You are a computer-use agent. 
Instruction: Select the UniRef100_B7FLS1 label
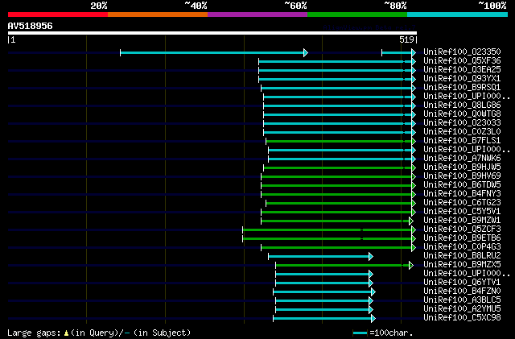tap(462, 140)
